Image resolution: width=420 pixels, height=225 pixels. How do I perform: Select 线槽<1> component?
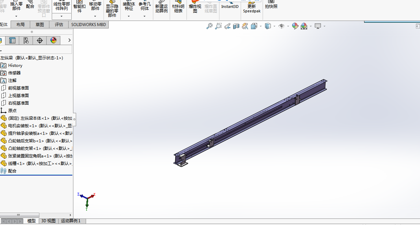tap(36, 164)
